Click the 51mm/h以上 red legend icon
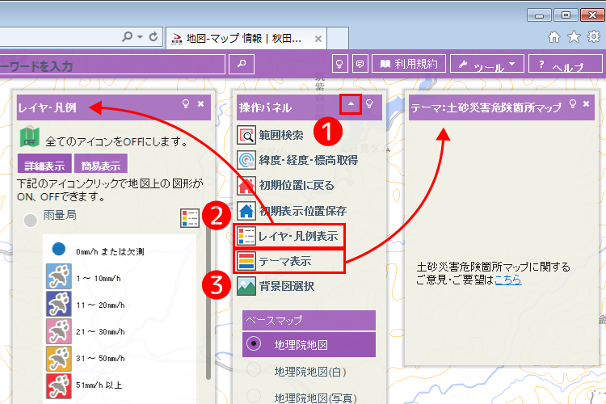This screenshot has height=404, width=606. (x=59, y=386)
